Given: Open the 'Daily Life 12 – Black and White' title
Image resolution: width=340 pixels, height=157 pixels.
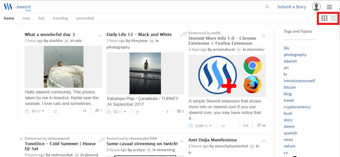Looking at the screenshot, I should pos(139,34).
